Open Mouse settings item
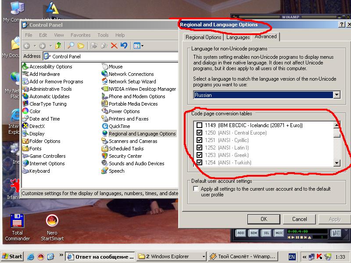351x263 pixels. coord(112,67)
